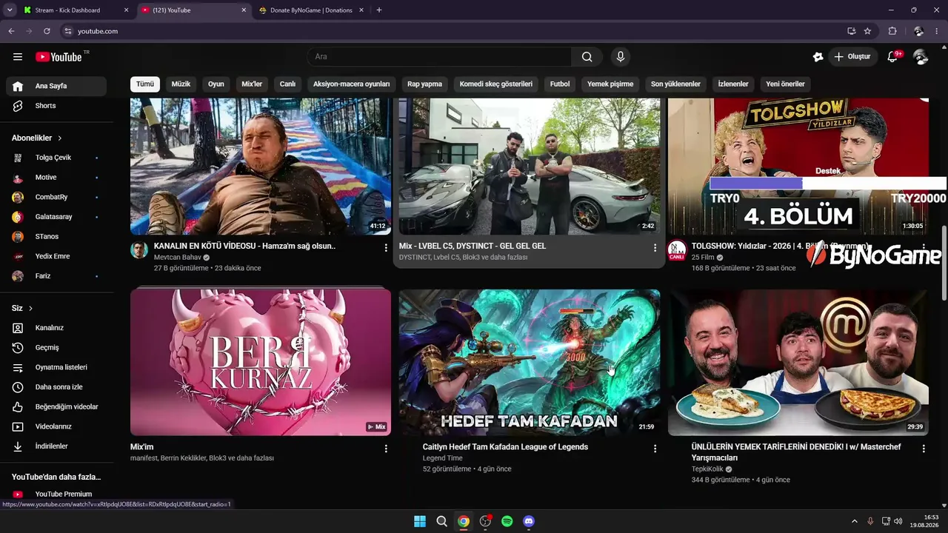Select the Oyun filter chip
This screenshot has width=948, height=533.
[x=216, y=84]
